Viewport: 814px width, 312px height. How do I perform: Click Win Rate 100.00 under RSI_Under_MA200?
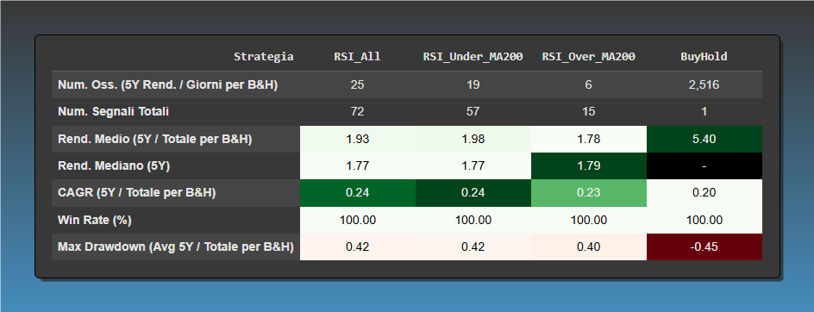473,220
